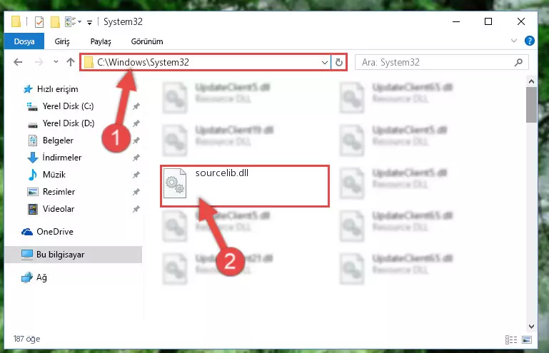Click the pin icon beside Yerel Disk (C:)
This screenshot has width=549, height=353.
point(136,106)
